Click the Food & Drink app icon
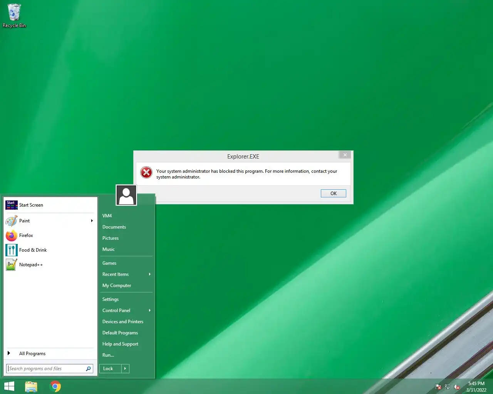 click(12, 250)
